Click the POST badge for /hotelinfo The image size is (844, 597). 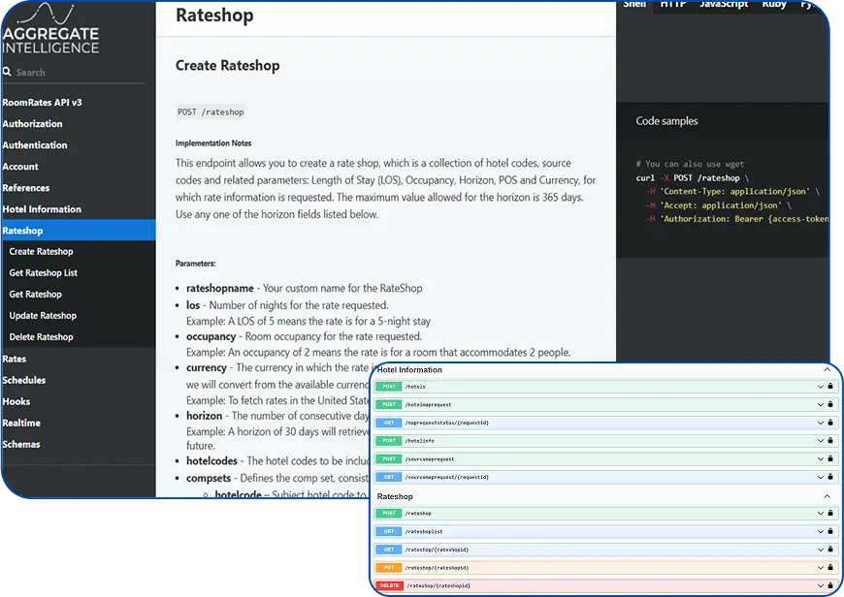coord(389,441)
